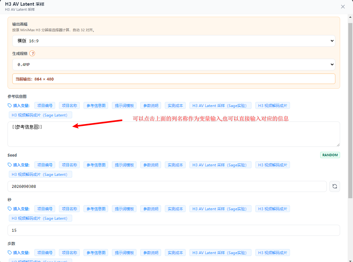Close the H3 AV Latent 采样 dialog
Screen dimensions: 353x262
(343, 7)
